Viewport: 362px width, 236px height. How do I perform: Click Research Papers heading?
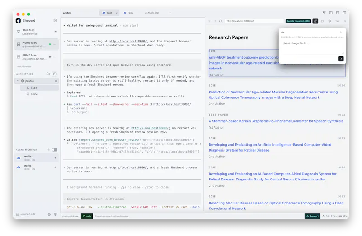tap(229, 37)
